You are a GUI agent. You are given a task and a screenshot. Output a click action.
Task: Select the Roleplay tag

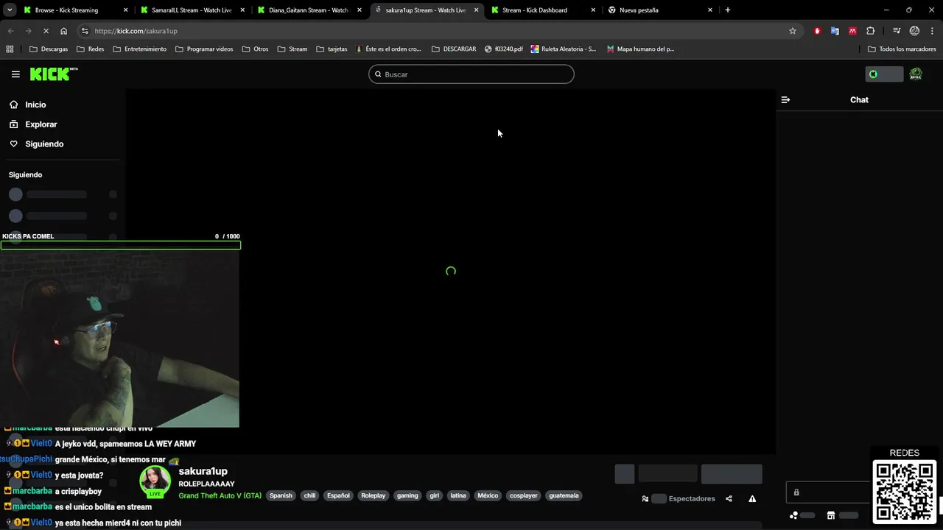tap(373, 495)
